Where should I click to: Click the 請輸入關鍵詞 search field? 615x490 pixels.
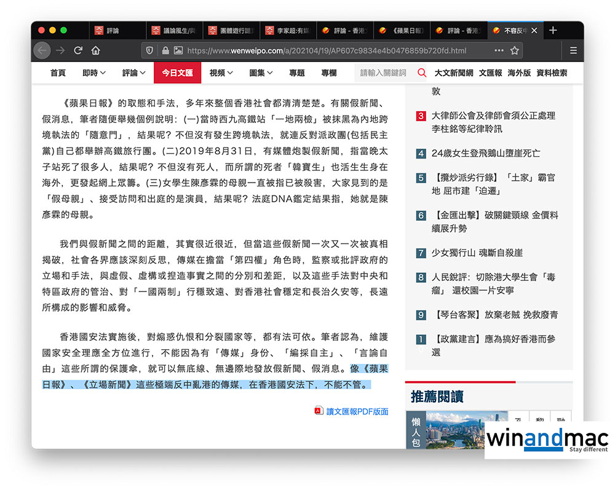pyautogui.click(x=384, y=73)
